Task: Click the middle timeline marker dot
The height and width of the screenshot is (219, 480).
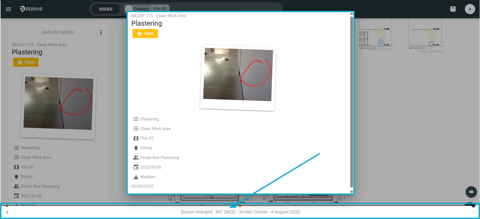Action: [240, 206]
